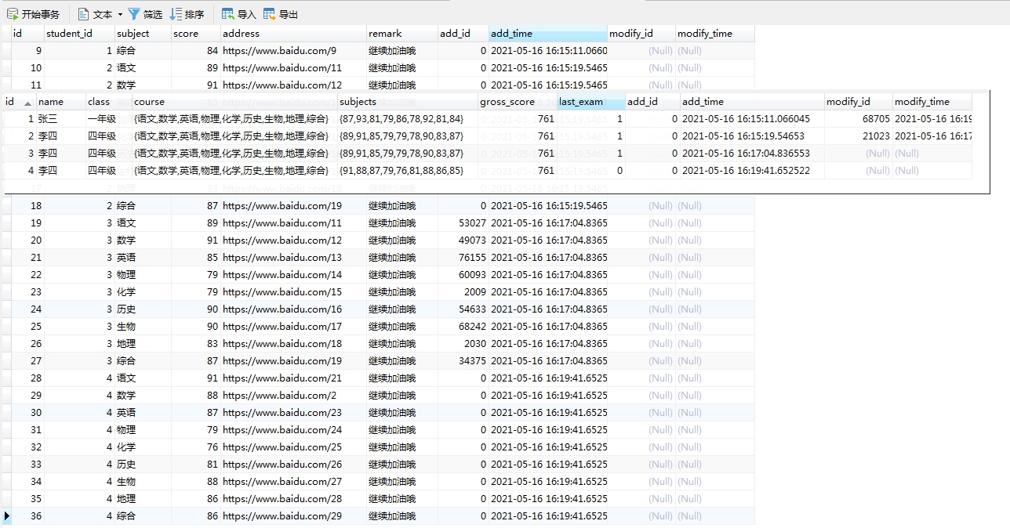Click the score cell 76 in row 32

[197, 447]
